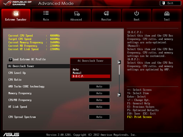This screenshot has height=137, width=183.
Task: Select the CPU Ratio setting
Action: click(15, 80)
